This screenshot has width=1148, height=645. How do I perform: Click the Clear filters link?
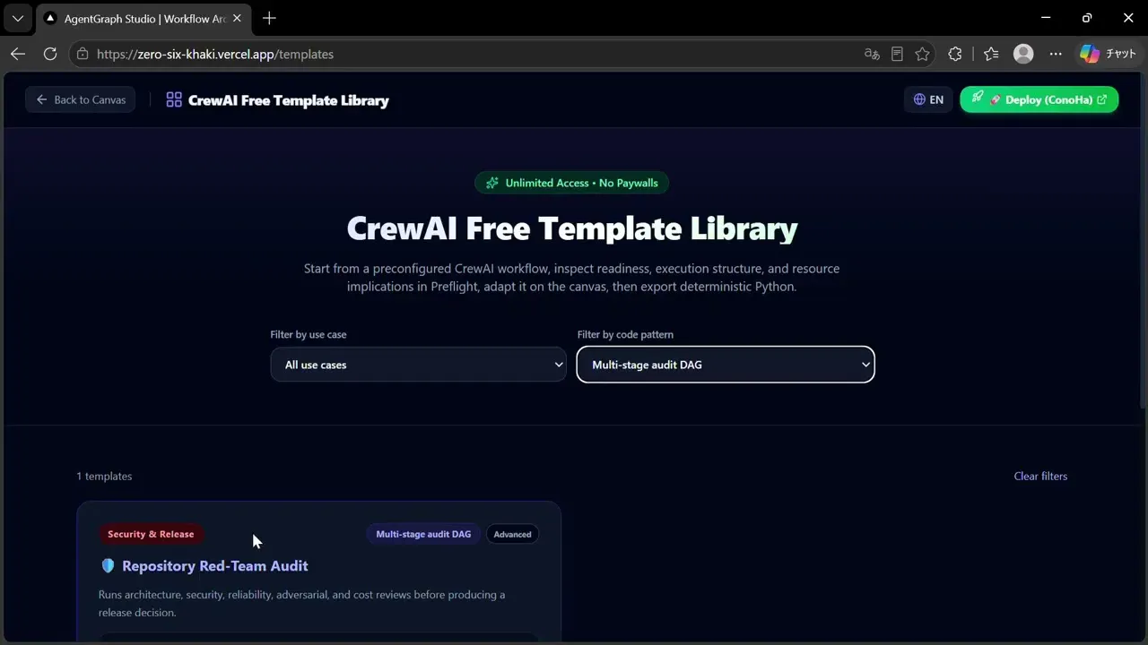point(1040,476)
